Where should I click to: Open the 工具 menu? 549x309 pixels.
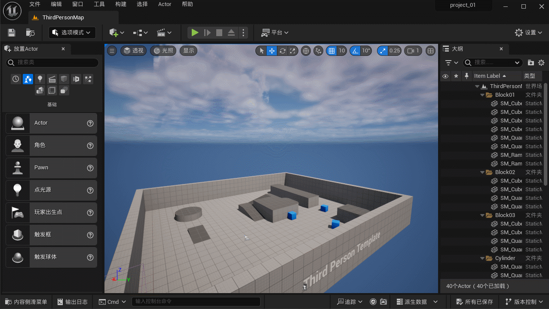pos(99,4)
